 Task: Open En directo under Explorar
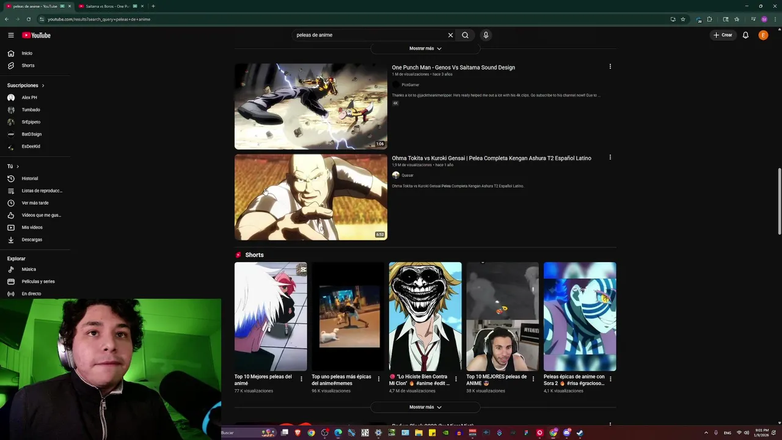[x=35, y=294]
